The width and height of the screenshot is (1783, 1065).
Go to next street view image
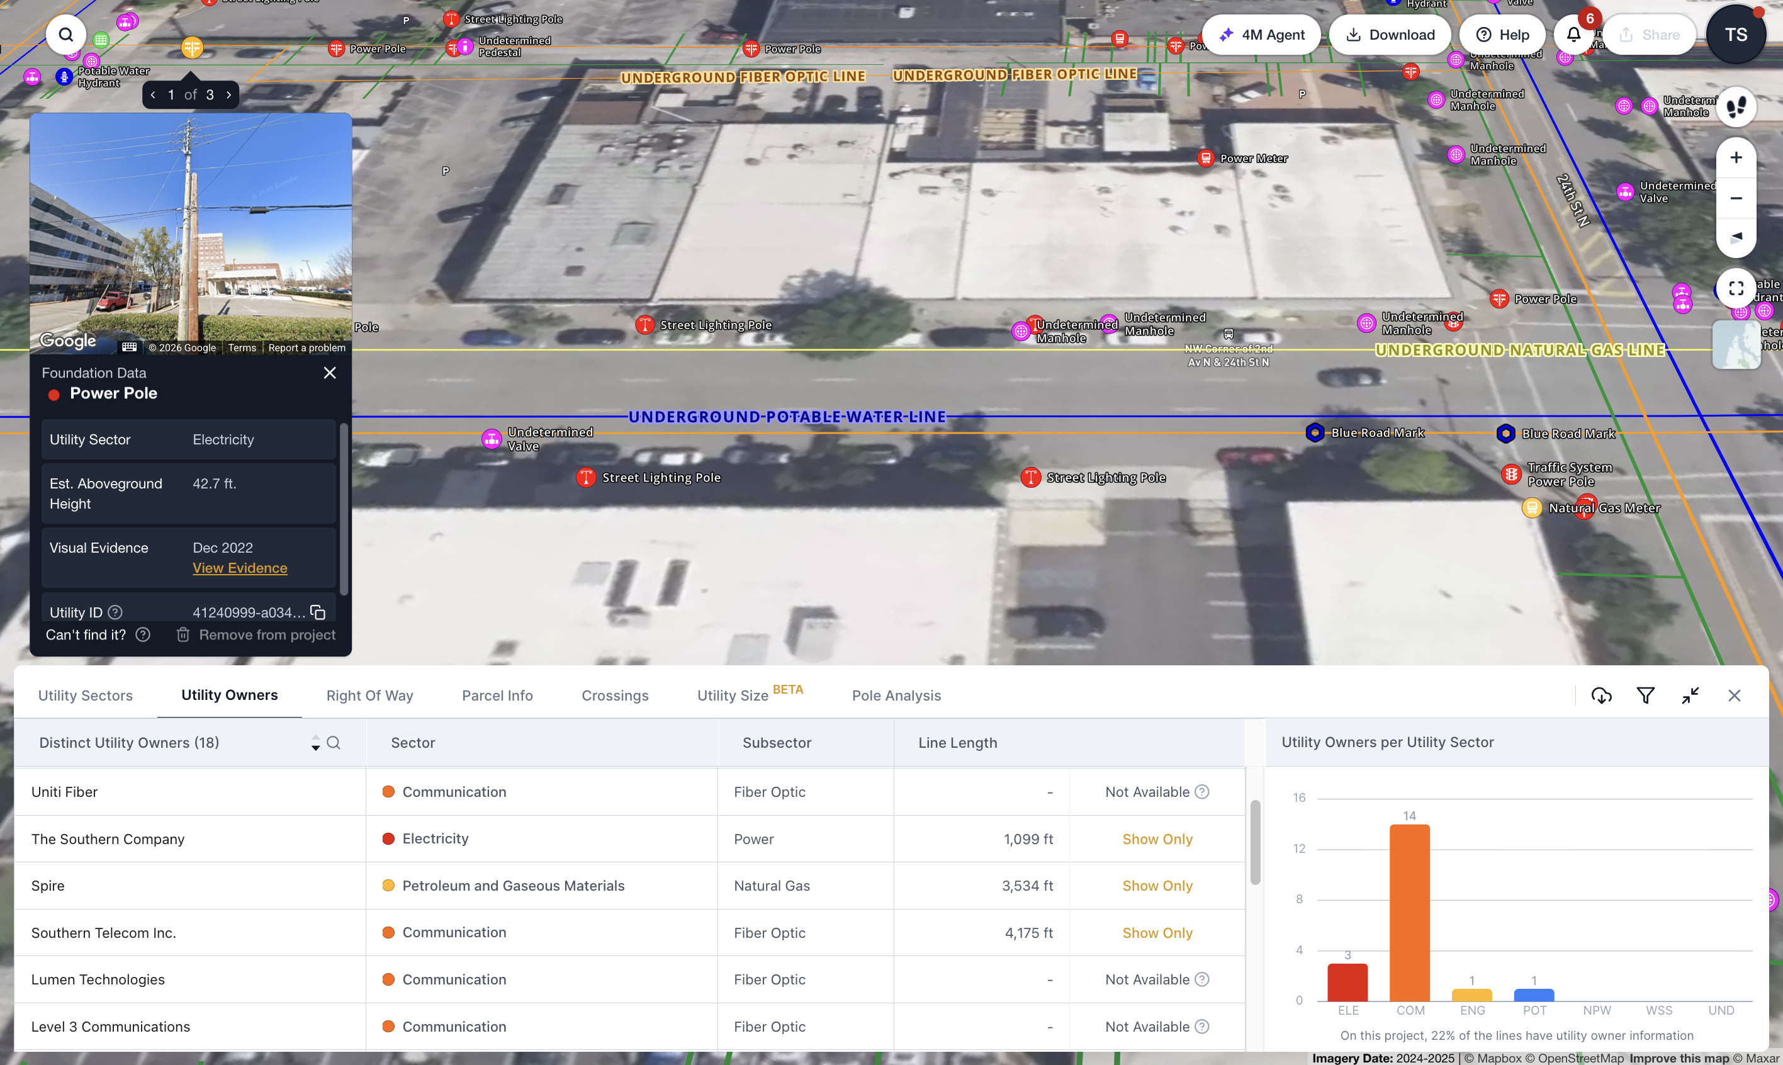229,95
